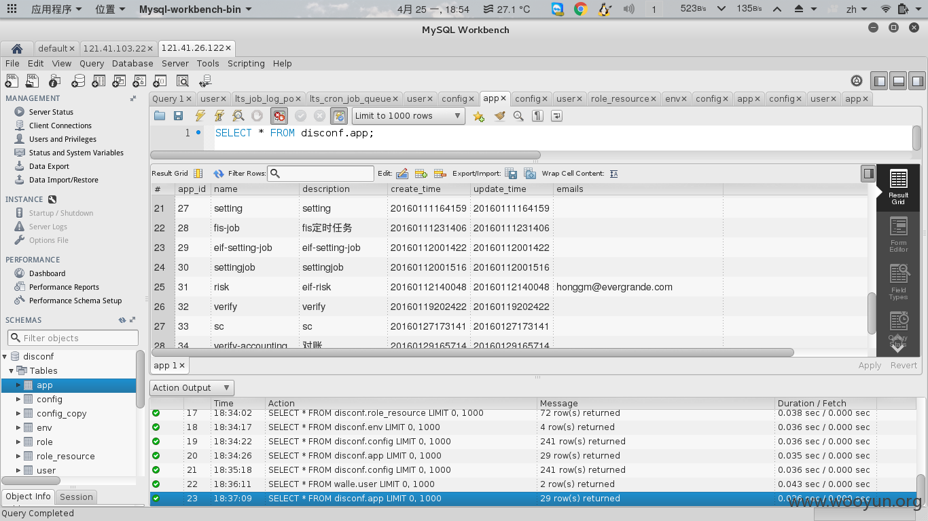Viewport: 928px width, 521px height.
Task: Stop query execution hand icon
Action: (x=257, y=116)
